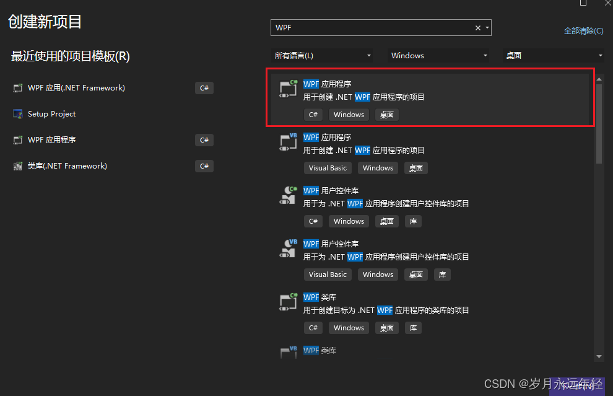Viewport: 613px width, 396px height.
Task: Click the 库 tag under C# WPF 类库
Action: (x=413, y=328)
